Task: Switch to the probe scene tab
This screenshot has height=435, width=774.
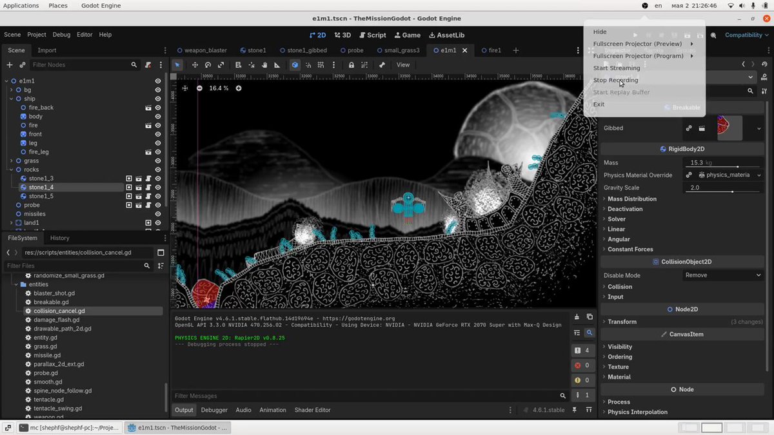Action: tap(351, 50)
